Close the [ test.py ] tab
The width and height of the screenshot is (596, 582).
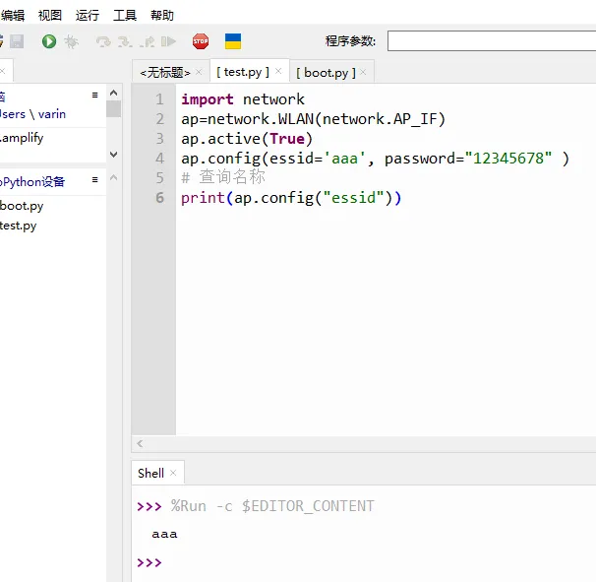pyautogui.click(x=278, y=71)
